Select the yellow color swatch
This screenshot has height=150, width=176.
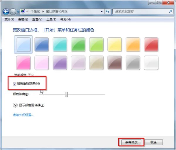click(x=115, y=44)
